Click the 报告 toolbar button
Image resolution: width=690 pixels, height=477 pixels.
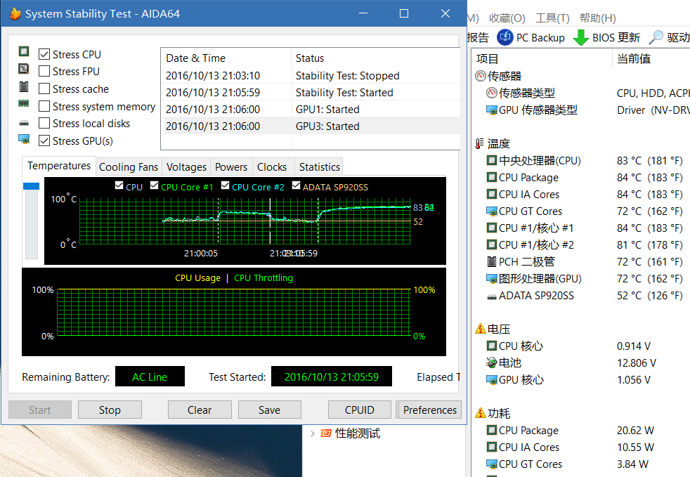pyautogui.click(x=478, y=38)
